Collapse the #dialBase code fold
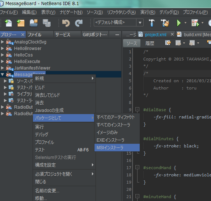The image size is (211, 201). (137, 109)
